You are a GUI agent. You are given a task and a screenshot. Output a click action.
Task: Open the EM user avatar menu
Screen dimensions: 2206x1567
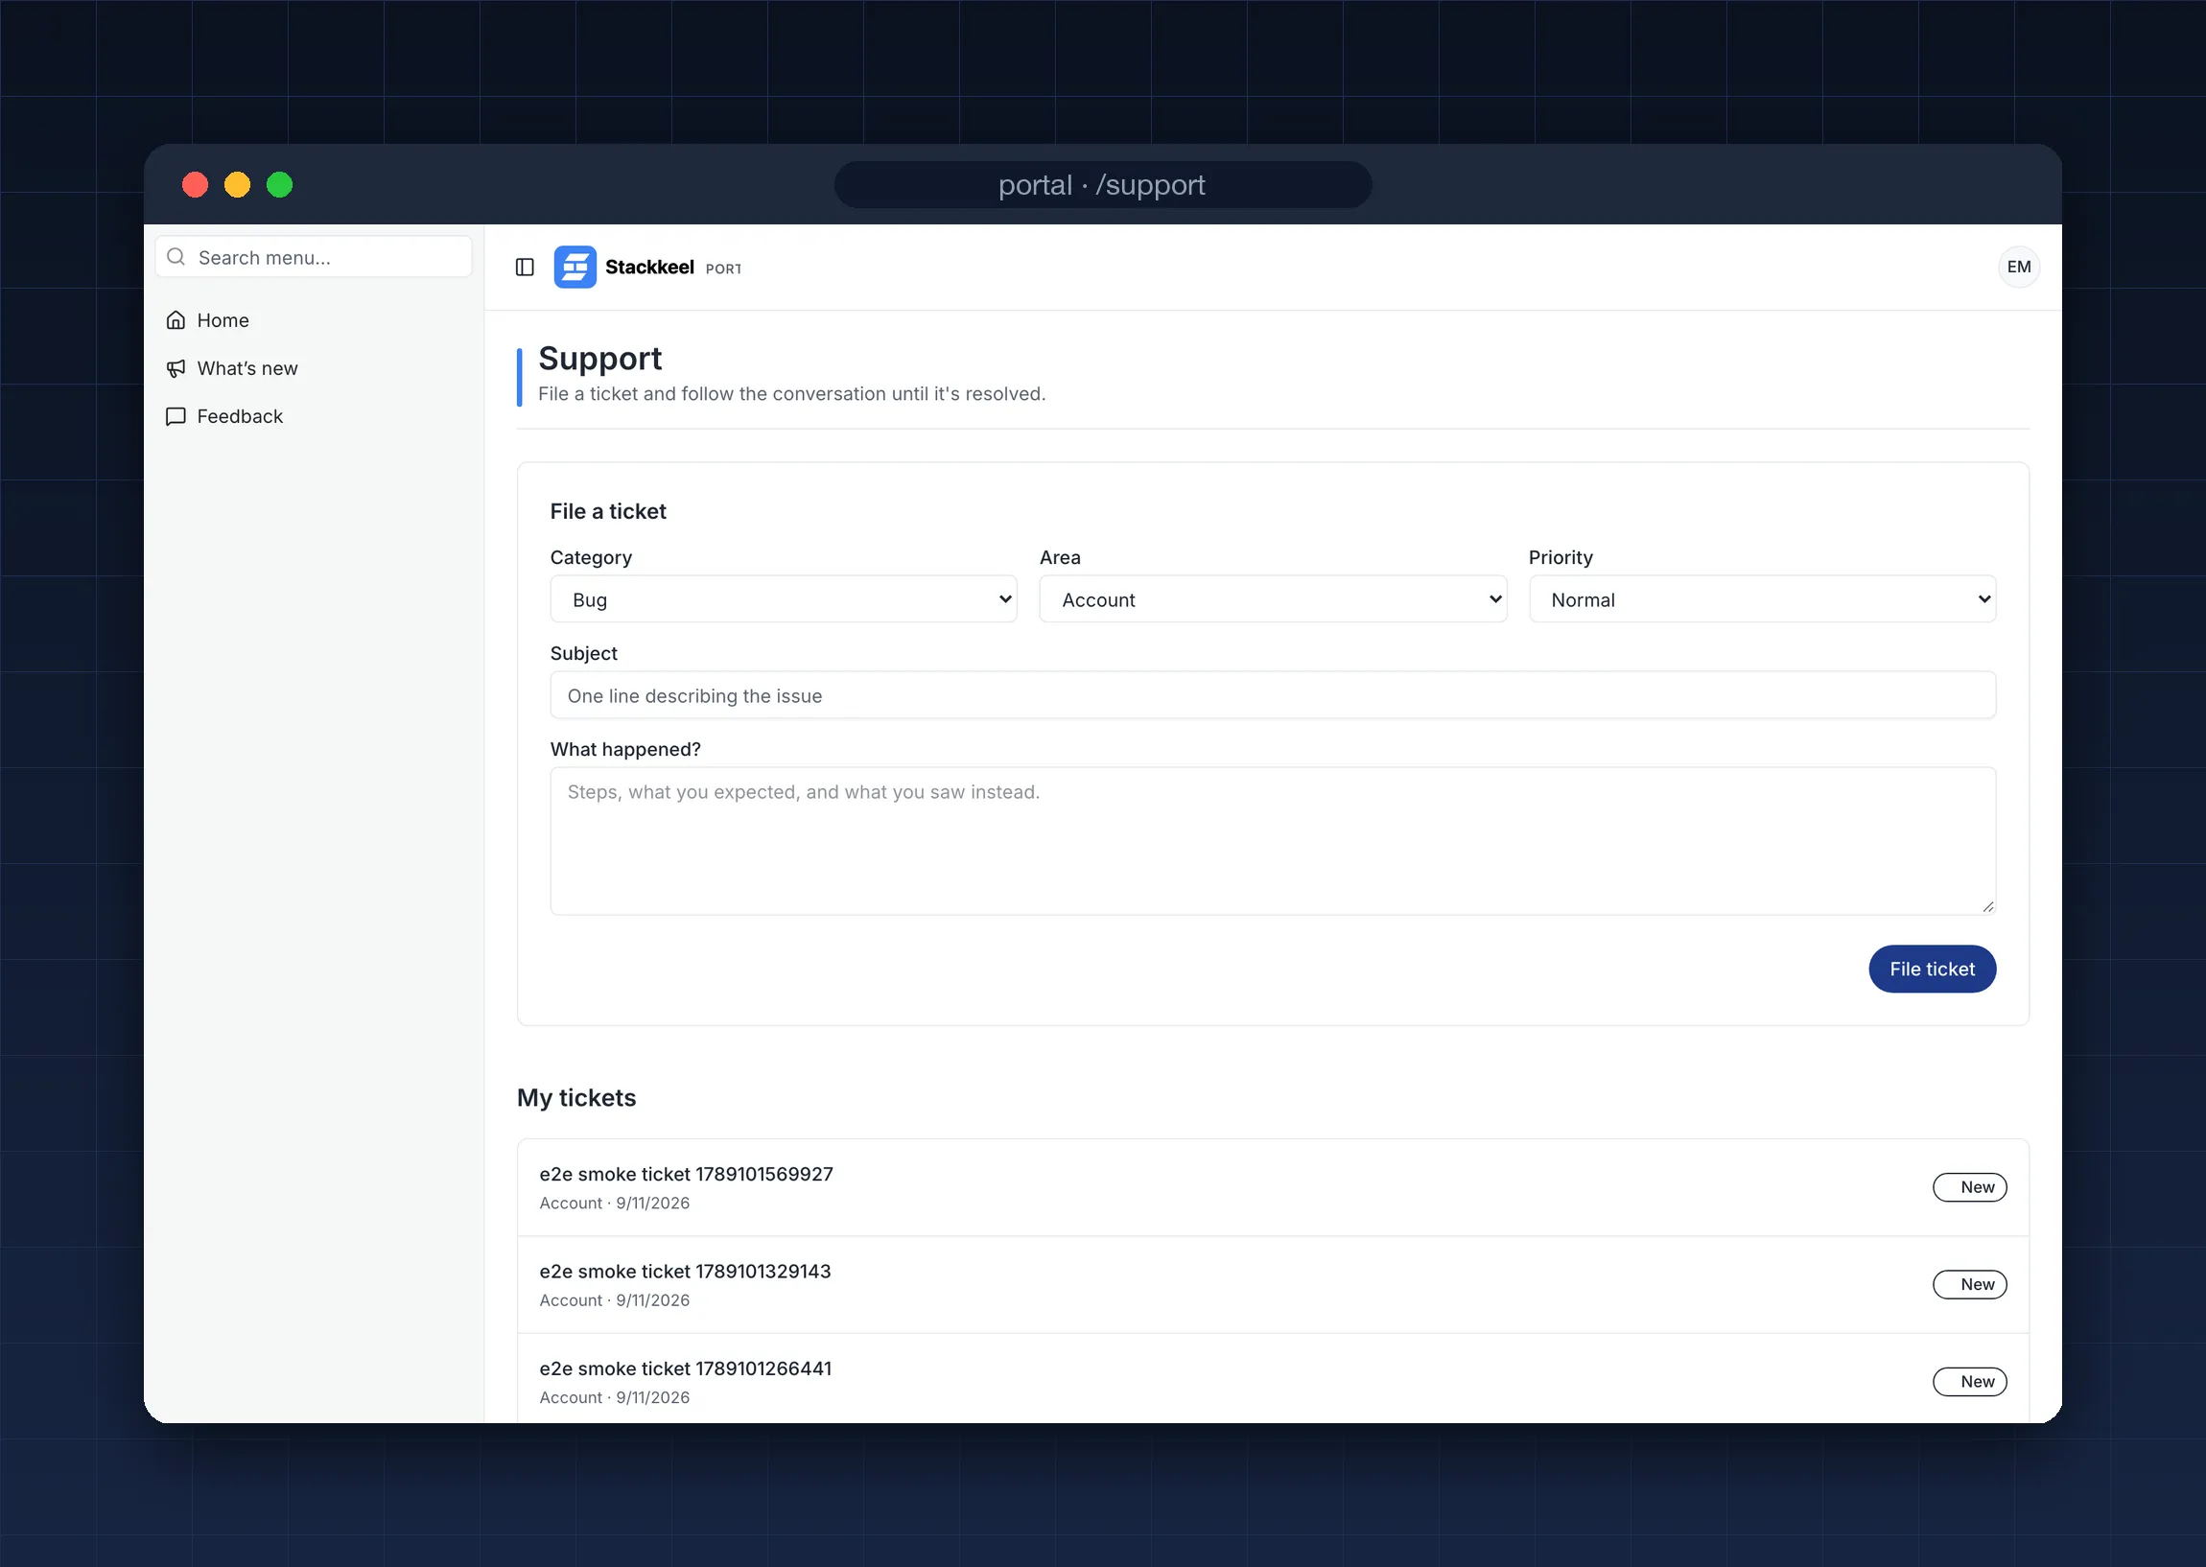pos(2019,268)
